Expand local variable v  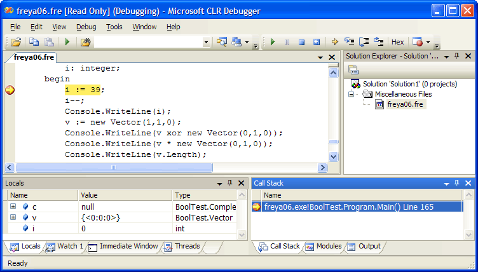tap(13, 217)
